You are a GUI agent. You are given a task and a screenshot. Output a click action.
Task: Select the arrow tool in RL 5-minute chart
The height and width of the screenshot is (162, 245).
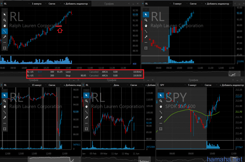146,37
